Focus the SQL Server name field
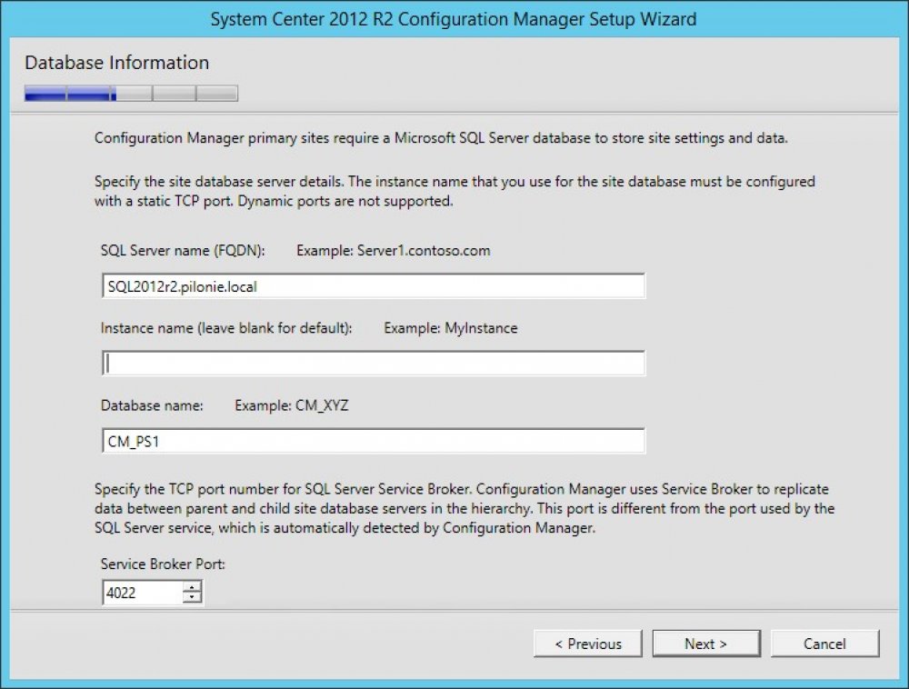This screenshot has width=909, height=689. tap(374, 286)
